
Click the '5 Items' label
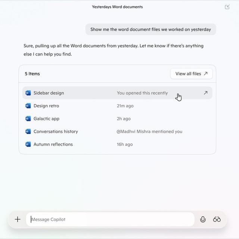point(32,73)
